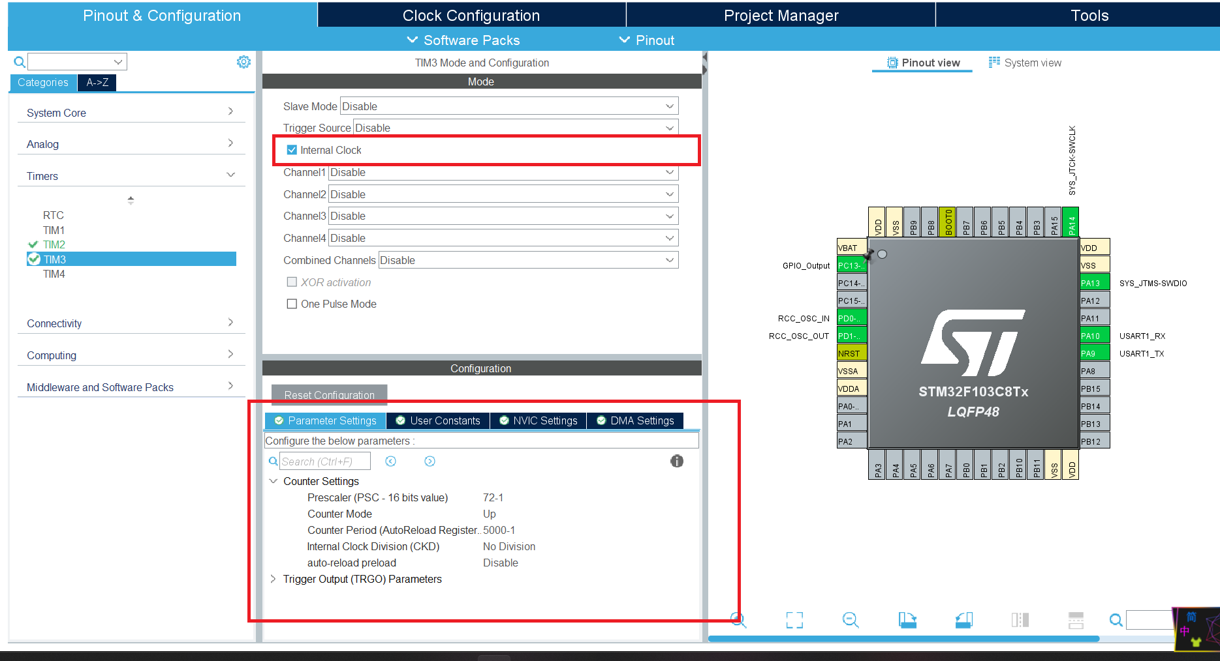Screen dimensions: 1220x661
Task: Select TIM4 in the Timers list
Action: [x=54, y=274]
